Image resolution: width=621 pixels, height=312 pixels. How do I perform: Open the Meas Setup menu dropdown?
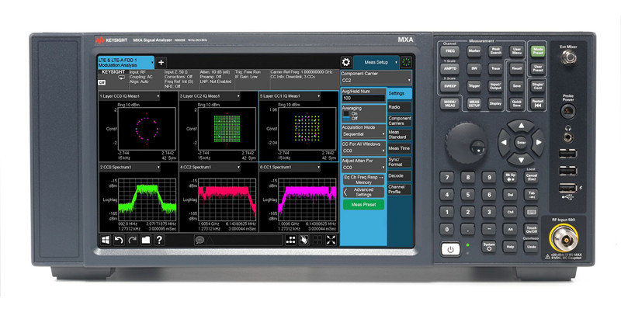pos(376,62)
